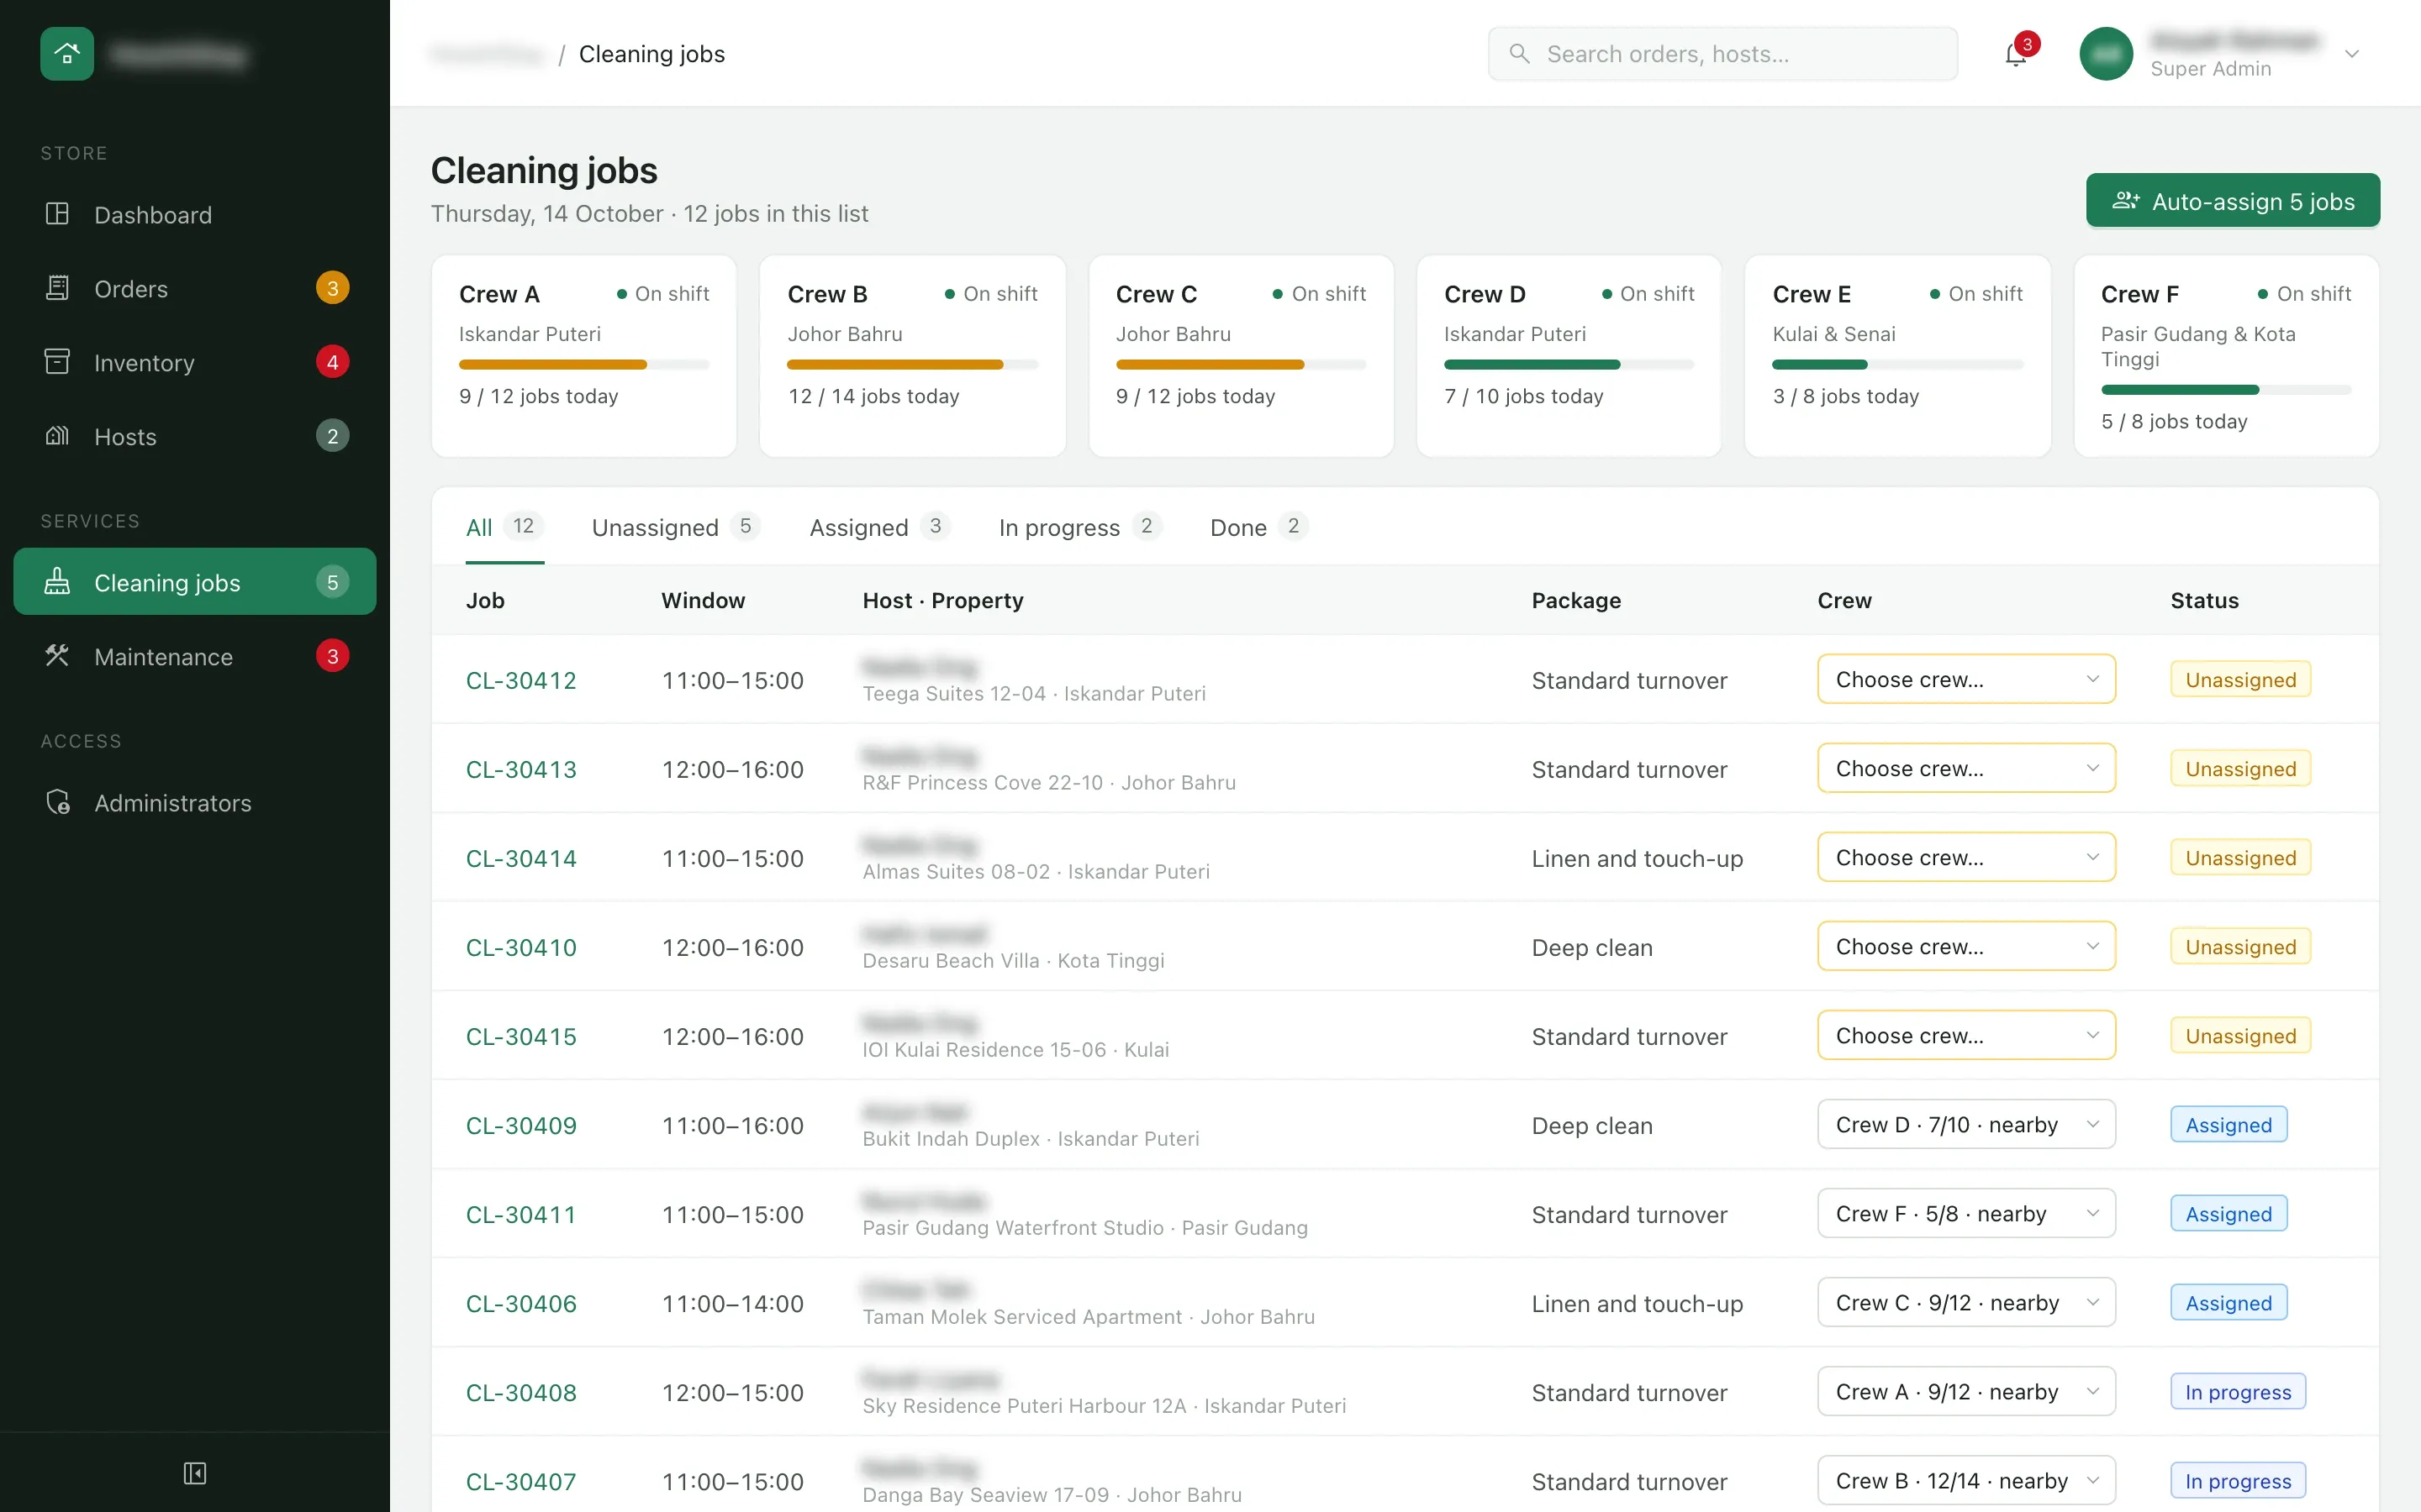Screen dimensions: 2421x1512
Task: Open the Super Admin account menu chevron
Action: pos(2352,54)
